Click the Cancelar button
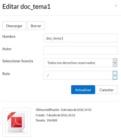Viewport: 121px width, 140px height. 106,90
